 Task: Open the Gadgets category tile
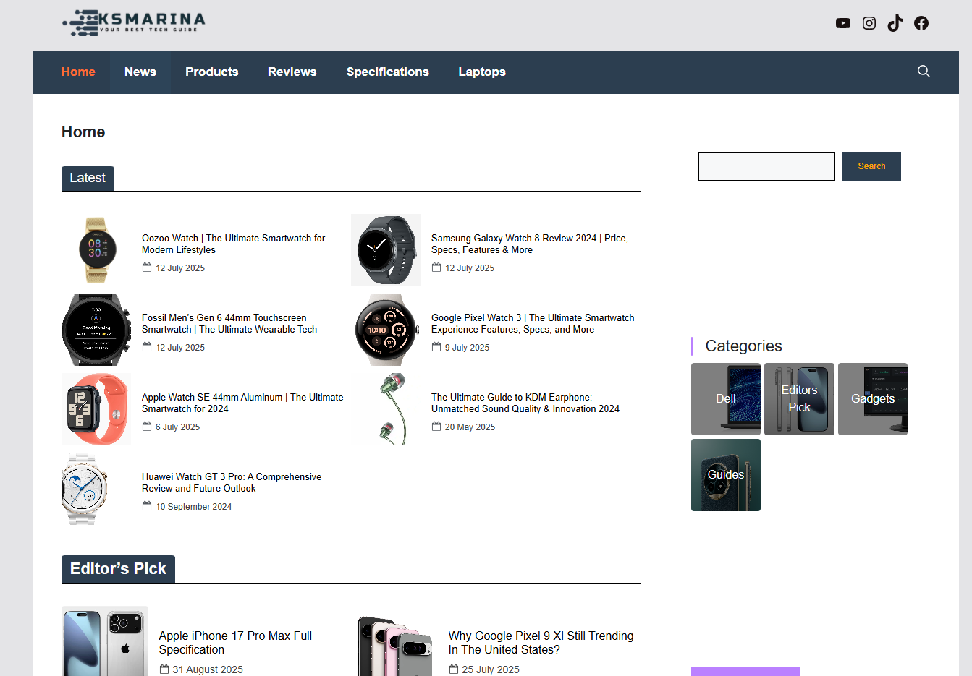[x=872, y=399]
